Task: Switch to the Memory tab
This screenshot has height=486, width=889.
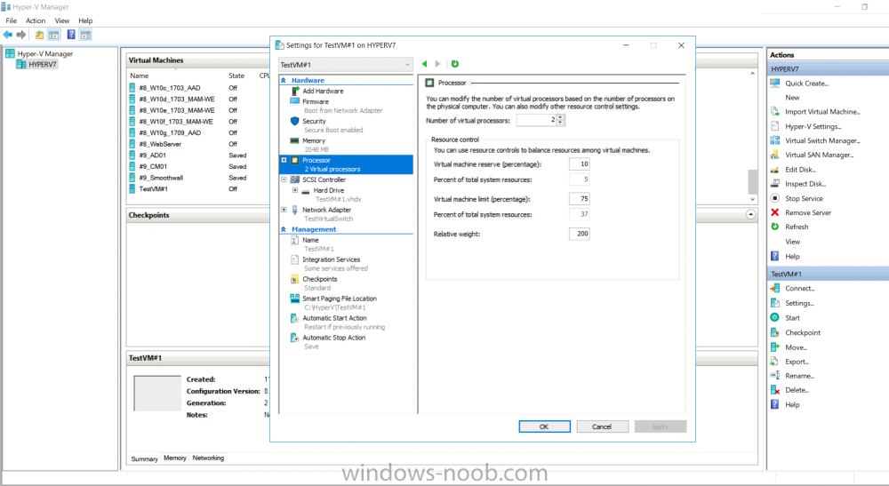Action: pyautogui.click(x=174, y=458)
